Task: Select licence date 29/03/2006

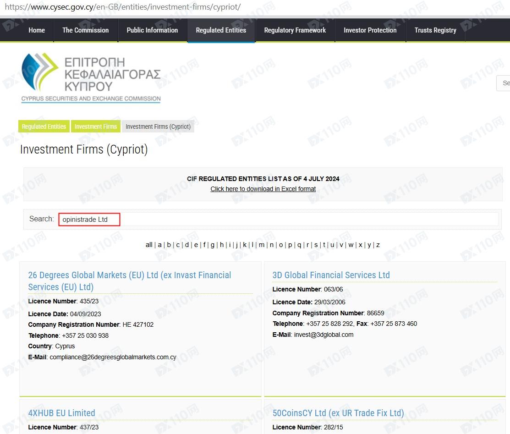Action: (330, 302)
